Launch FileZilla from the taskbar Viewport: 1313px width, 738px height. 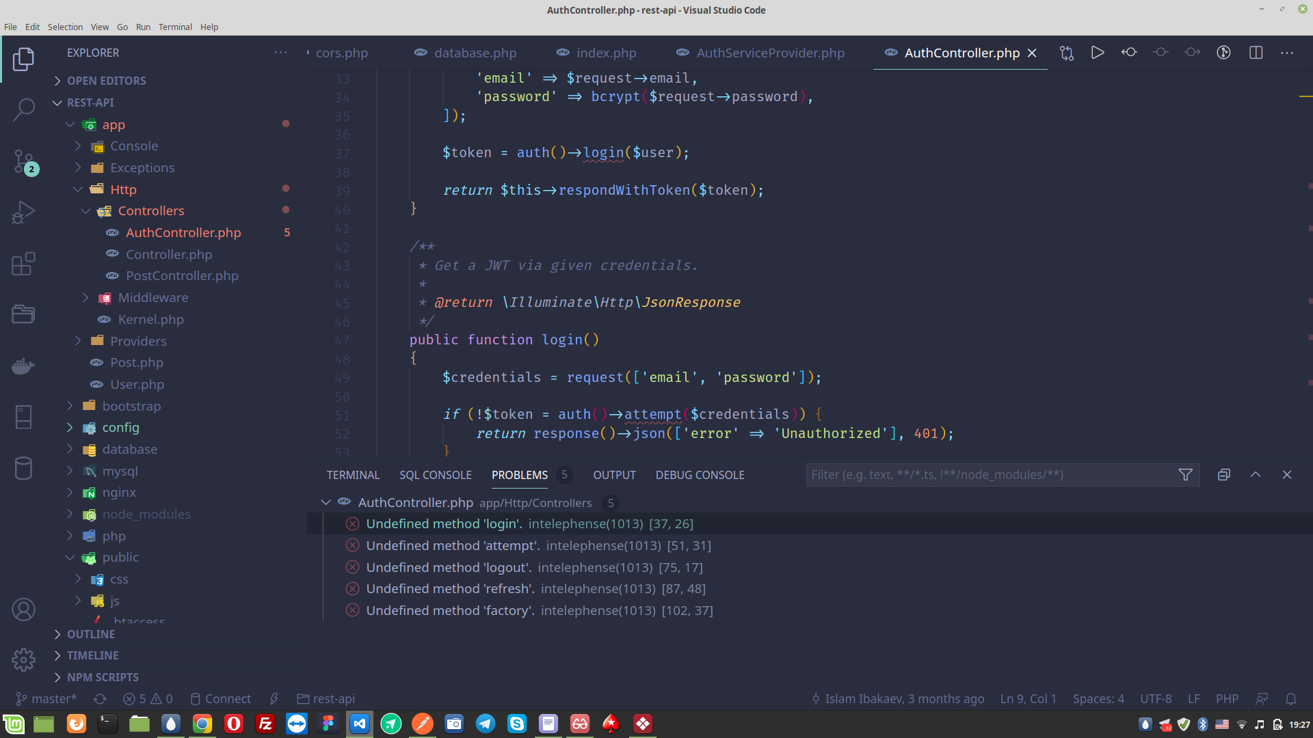pos(265,724)
